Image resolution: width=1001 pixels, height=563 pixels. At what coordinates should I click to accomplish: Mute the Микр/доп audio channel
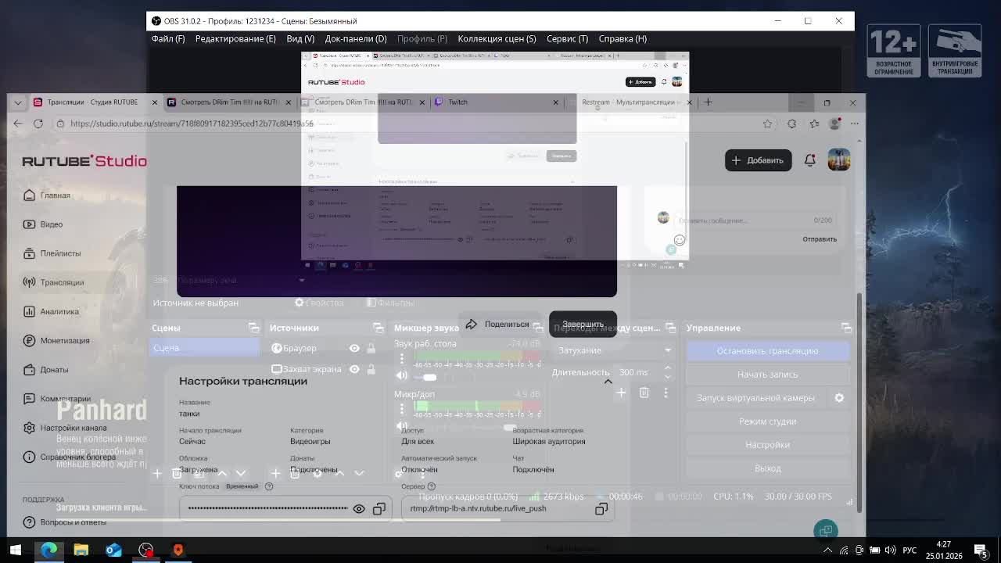click(x=402, y=426)
